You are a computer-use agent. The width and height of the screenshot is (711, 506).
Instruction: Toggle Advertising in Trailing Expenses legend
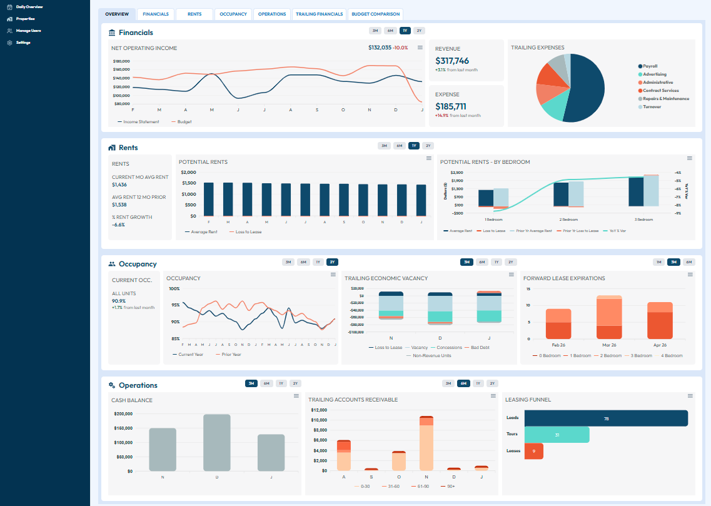pyautogui.click(x=652, y=74)
